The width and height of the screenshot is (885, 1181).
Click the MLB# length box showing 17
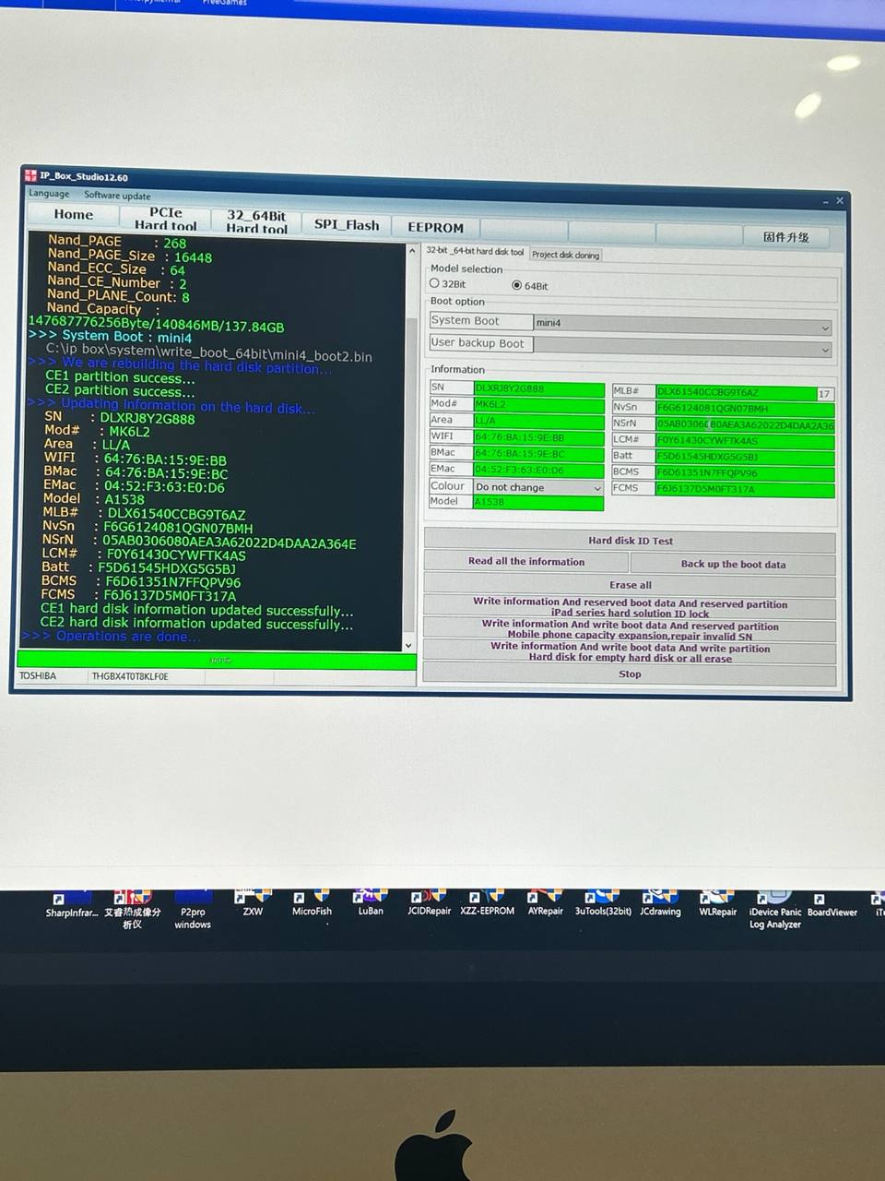[825, 394]
